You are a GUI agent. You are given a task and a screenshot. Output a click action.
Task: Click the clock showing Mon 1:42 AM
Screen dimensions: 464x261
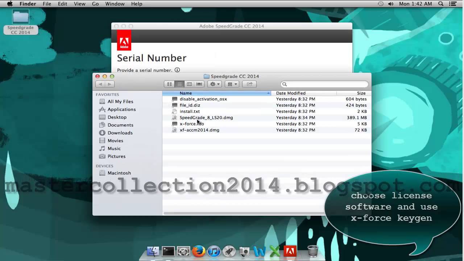415,4
